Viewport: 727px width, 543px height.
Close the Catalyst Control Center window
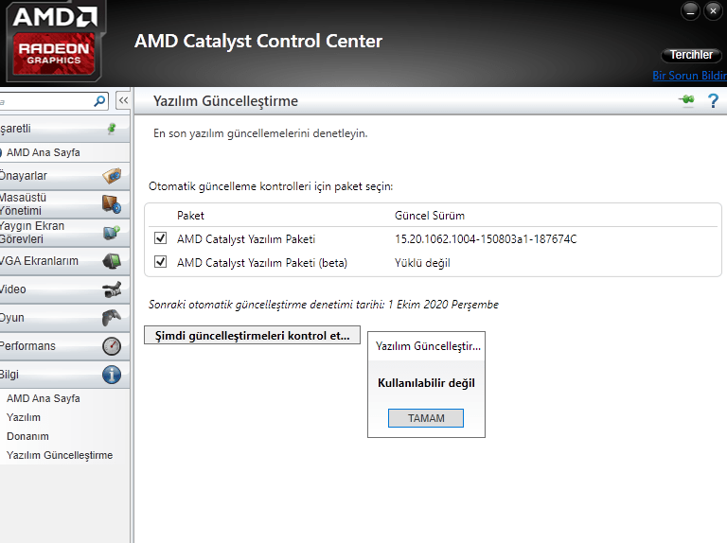[x=713, y=10]
